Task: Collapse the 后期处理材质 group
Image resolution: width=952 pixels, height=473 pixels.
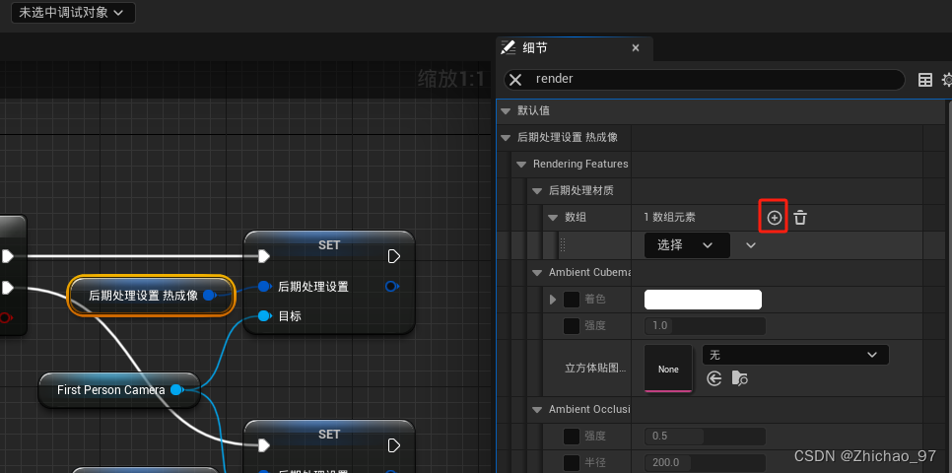Action: click(x=537, y=190)
